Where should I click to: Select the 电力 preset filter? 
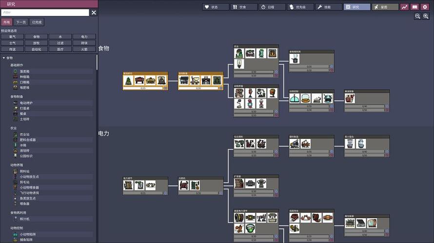(84, 36)
